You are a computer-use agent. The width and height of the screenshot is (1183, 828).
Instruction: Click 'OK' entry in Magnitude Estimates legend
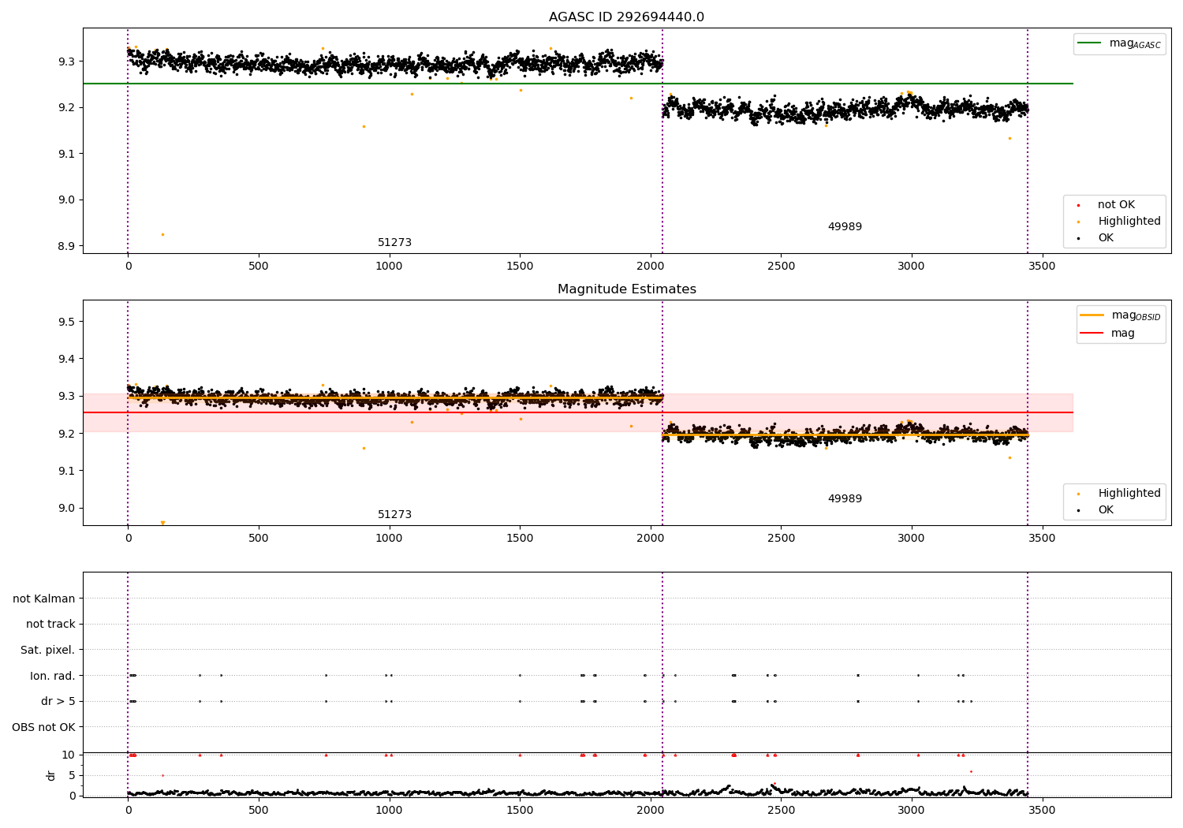[1106, 510]
